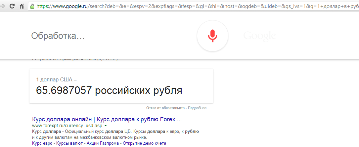The height and width of the screenshot is (147, 359).
Task: Select the '65.6987057 российских рубля' result text
Action: click(109, 91)
